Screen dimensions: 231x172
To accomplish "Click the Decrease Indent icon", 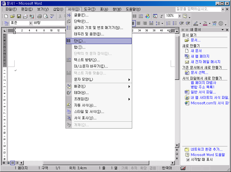I will 181,23.
